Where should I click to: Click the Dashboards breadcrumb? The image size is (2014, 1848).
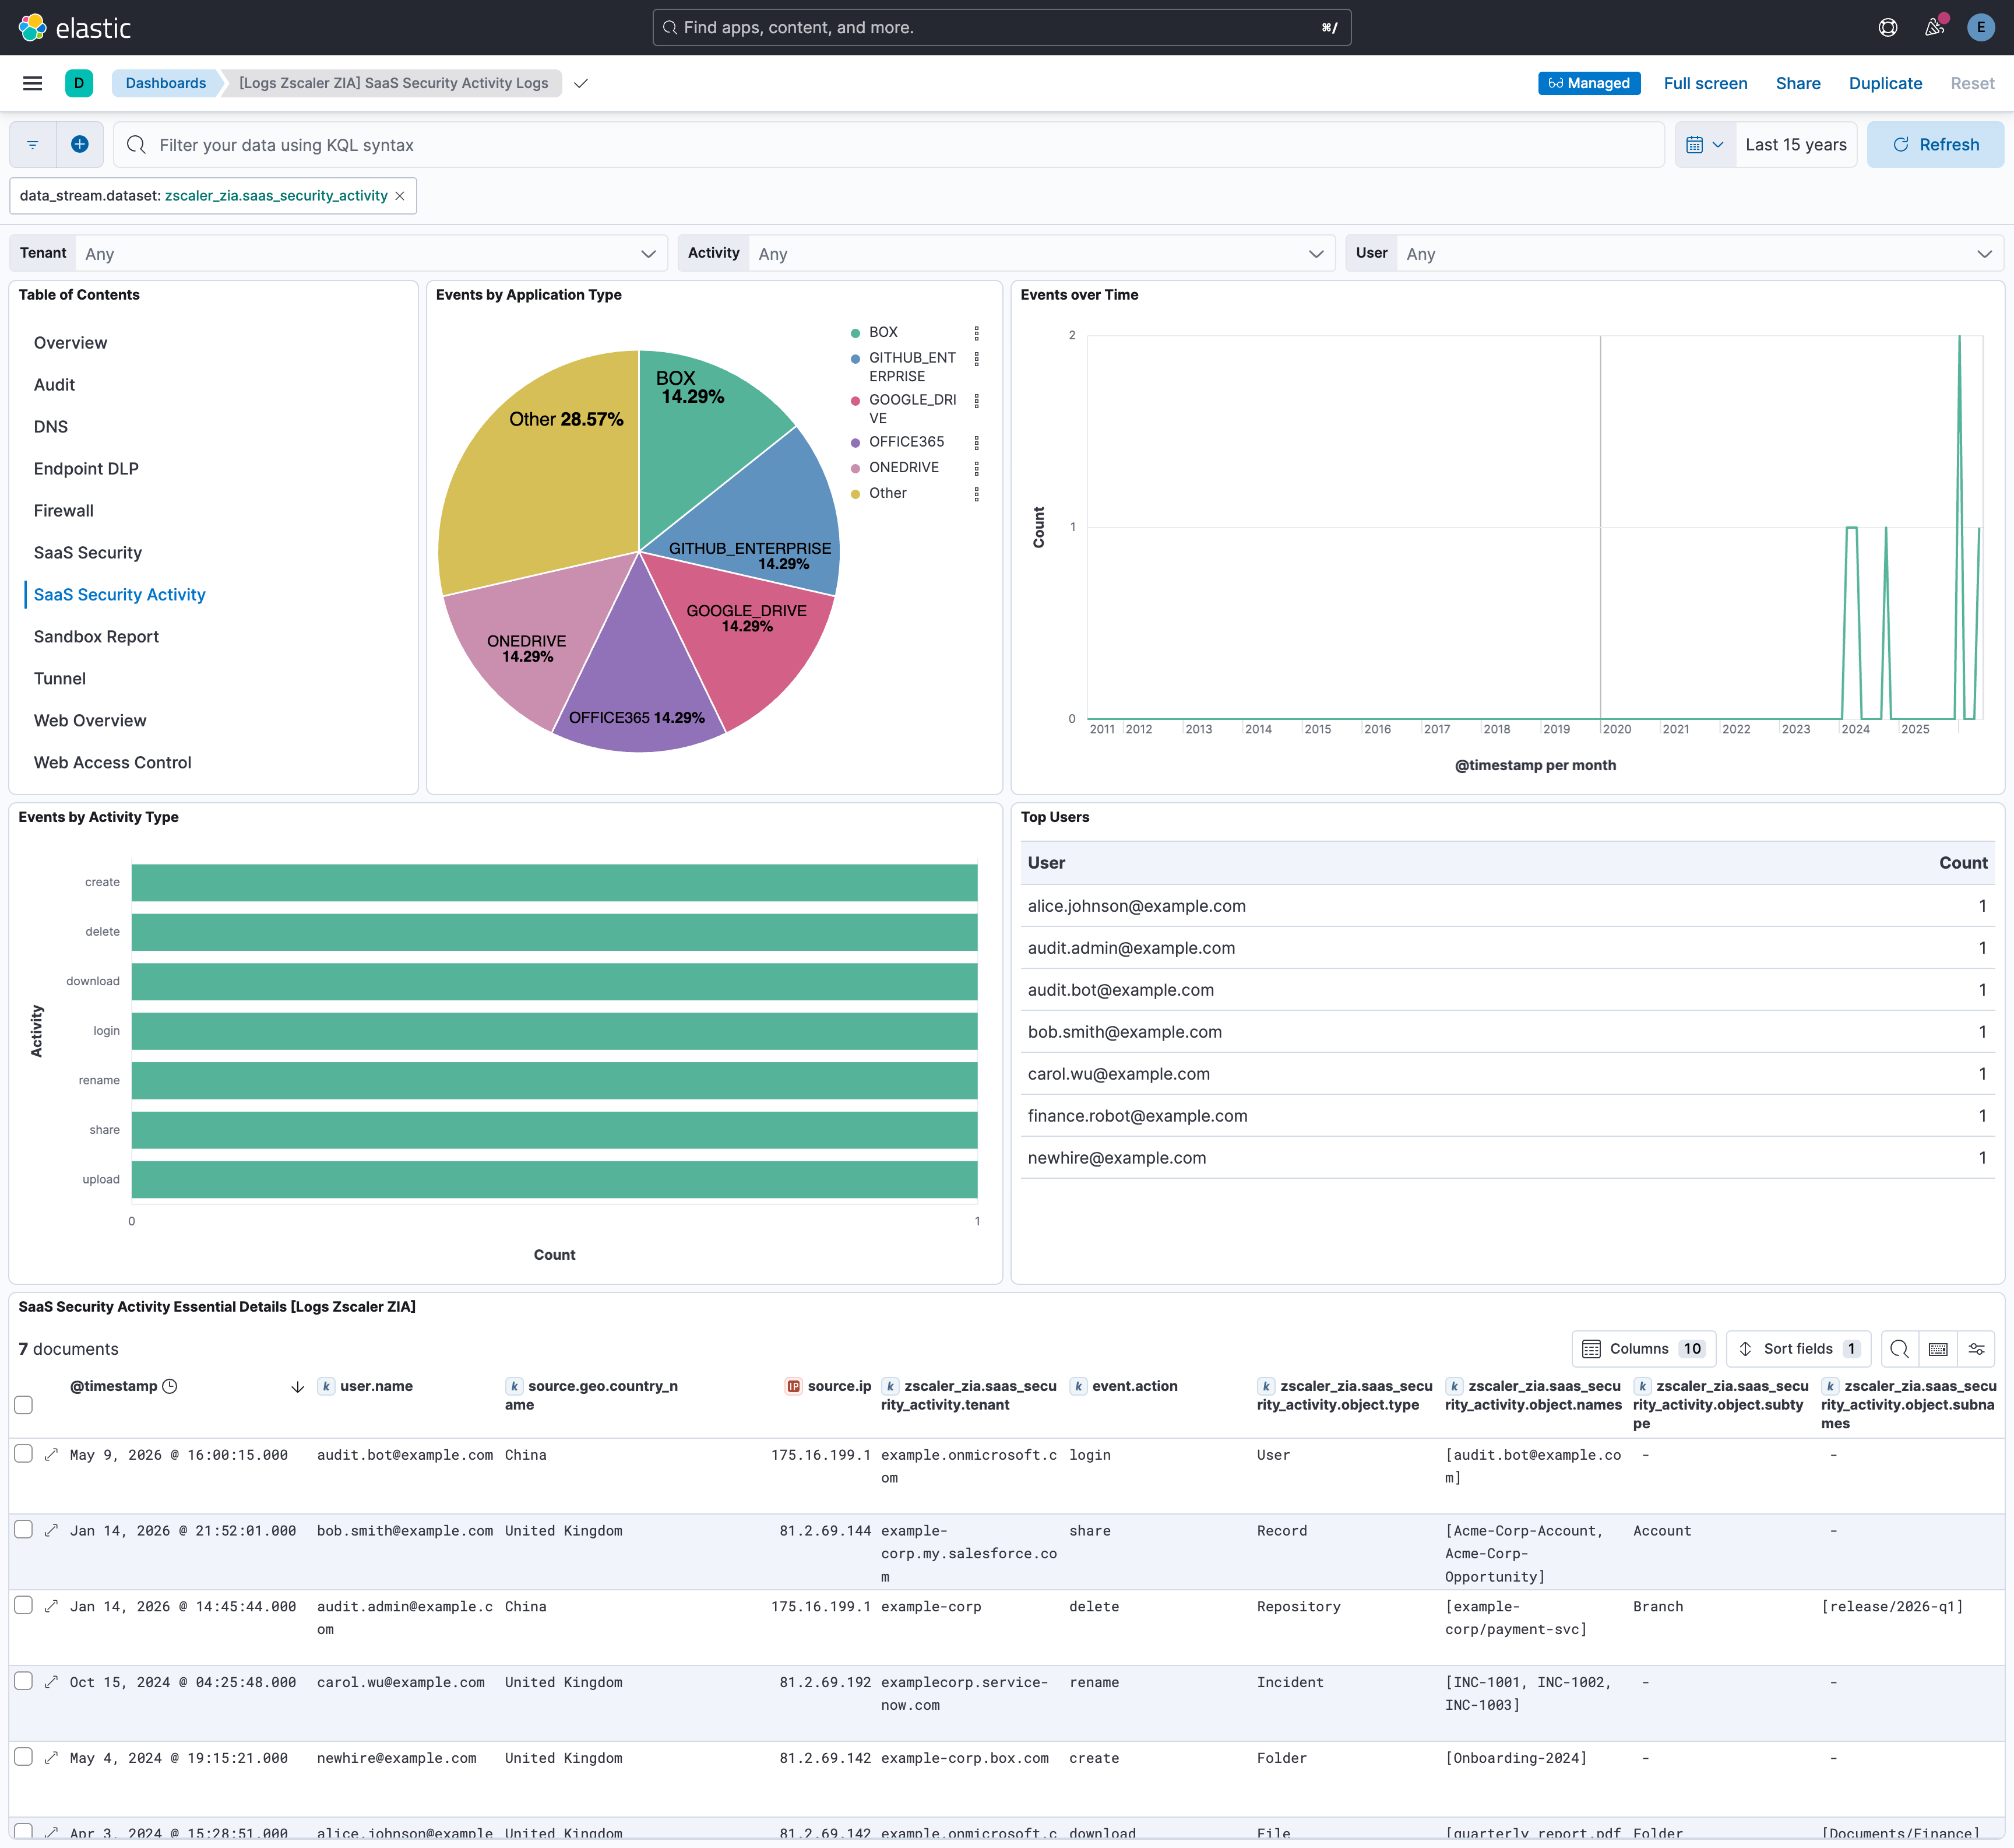pyautogui.click(x=165, y=83)
